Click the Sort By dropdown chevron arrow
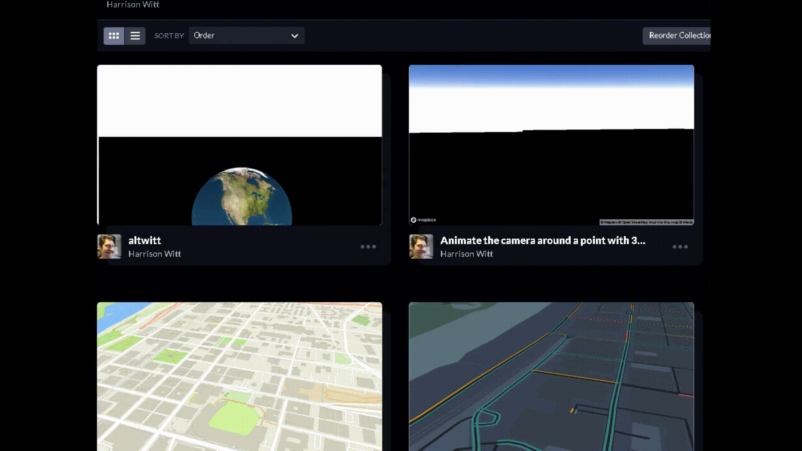802x451 pixels. 294,36
